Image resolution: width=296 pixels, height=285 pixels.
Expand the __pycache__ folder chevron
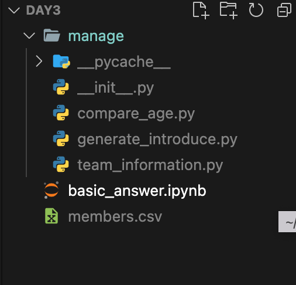[39, 62]
